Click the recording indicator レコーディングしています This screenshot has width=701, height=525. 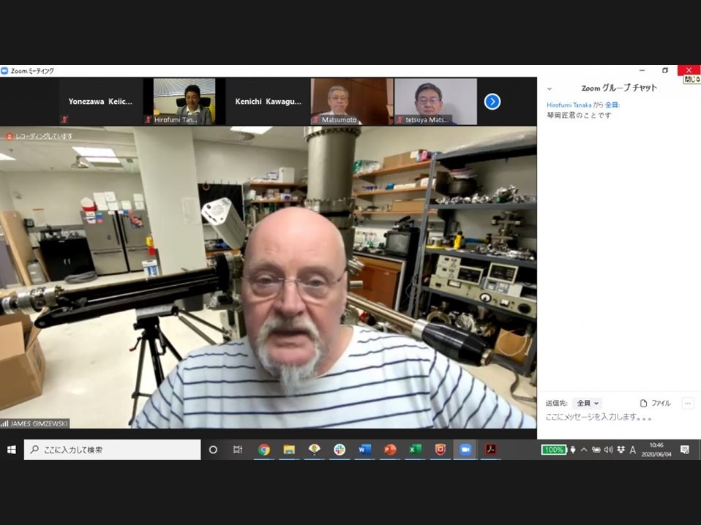click(x=39, y=136)
